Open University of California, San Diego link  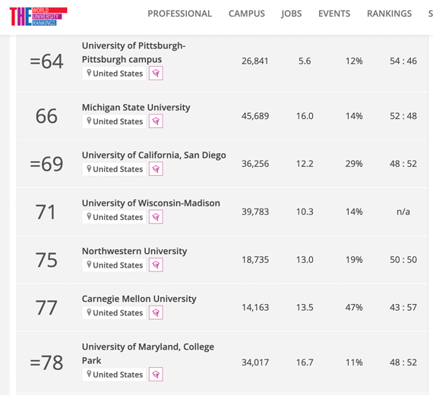pos(153,155)
